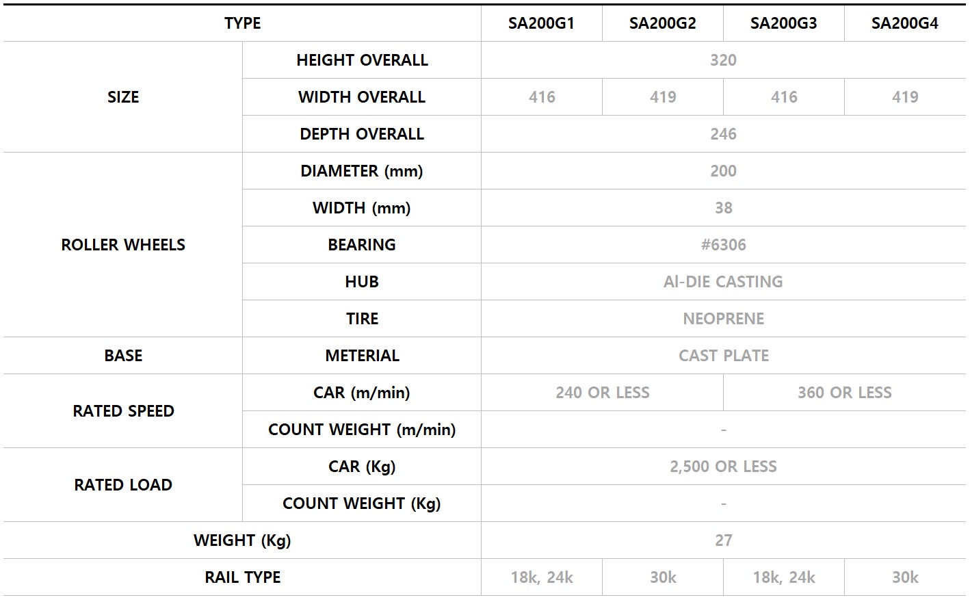Click the SA200G3 column header
Viewport: 970px width, 602px height.
[783, 23]
